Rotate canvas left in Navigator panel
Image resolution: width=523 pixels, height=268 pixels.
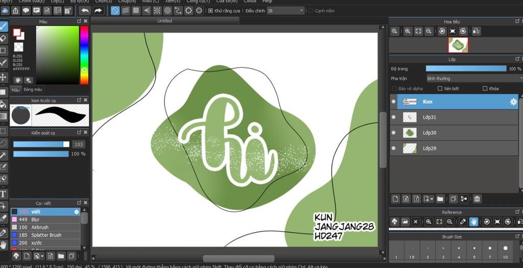(442, 31)
